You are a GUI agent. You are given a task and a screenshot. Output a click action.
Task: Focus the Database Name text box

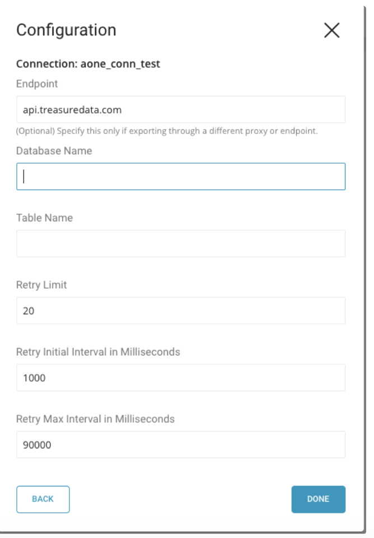point(181,177)
